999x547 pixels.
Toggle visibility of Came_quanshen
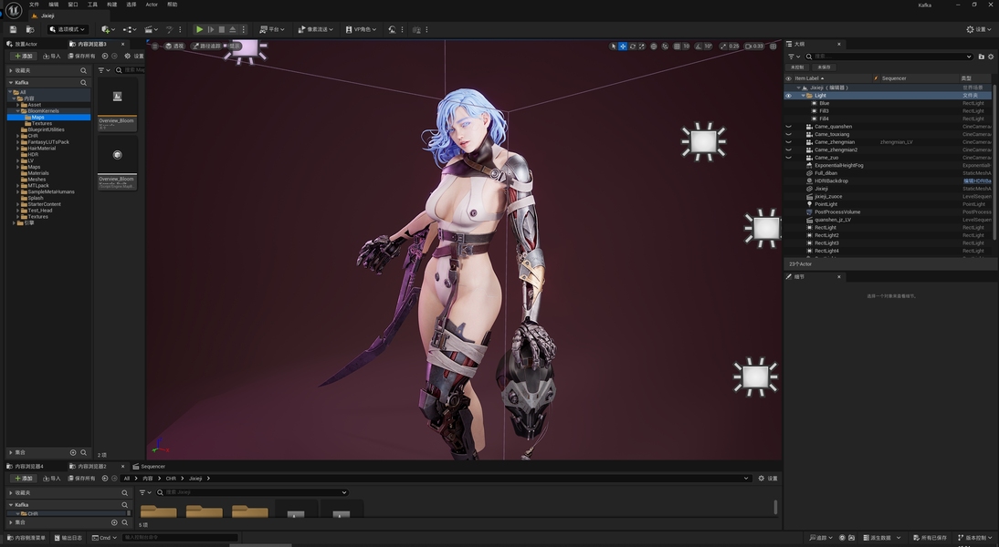pyautogui.click(x=789, y=127)
